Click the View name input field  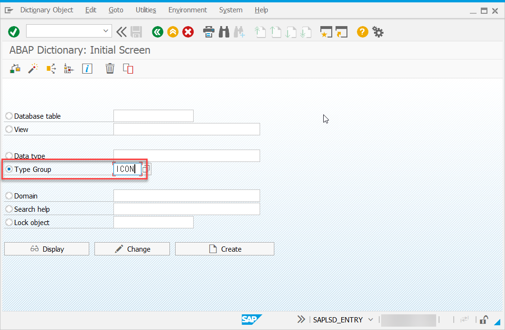tap(187, 129)
